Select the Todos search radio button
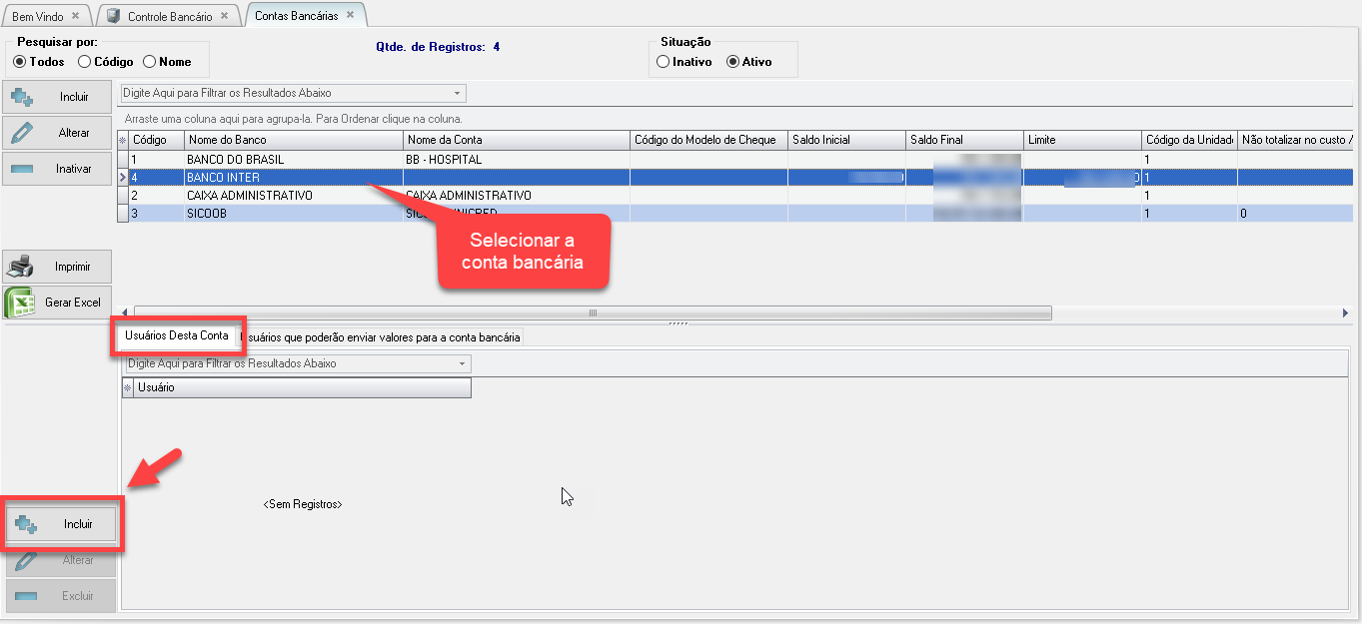 (19, 62)
